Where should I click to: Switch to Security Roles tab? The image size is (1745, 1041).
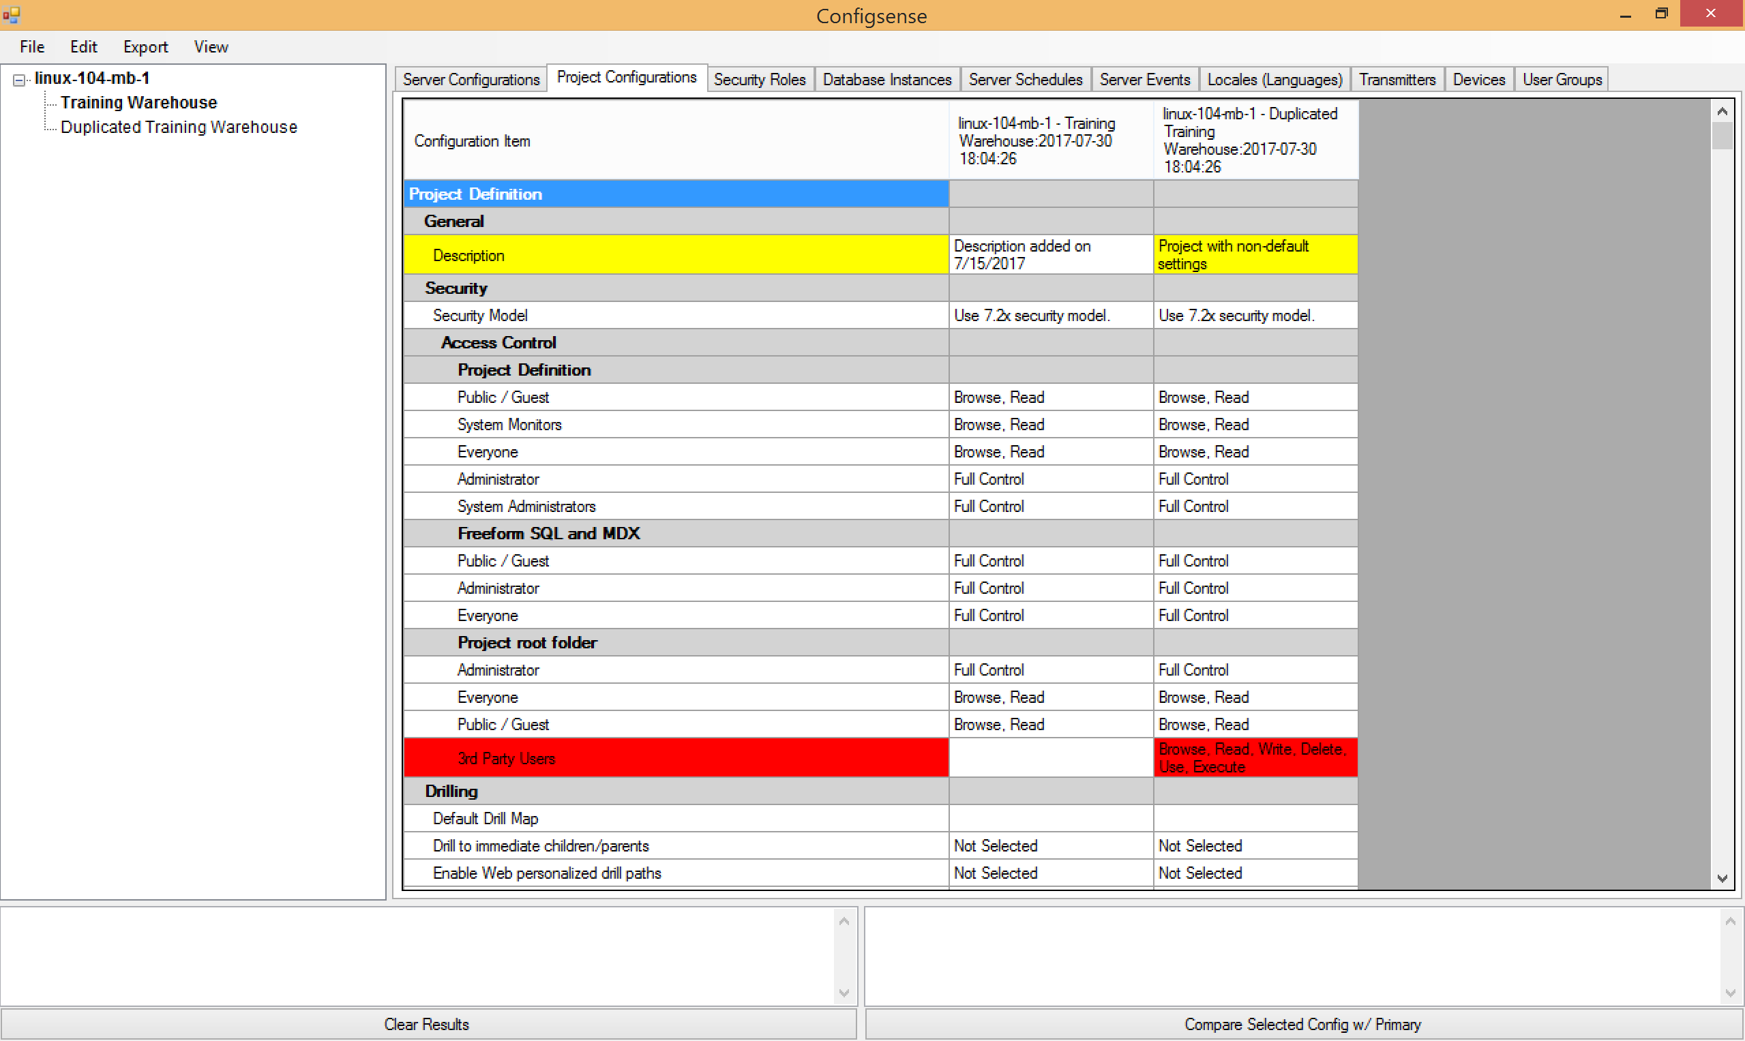click(x=759, y=79)
